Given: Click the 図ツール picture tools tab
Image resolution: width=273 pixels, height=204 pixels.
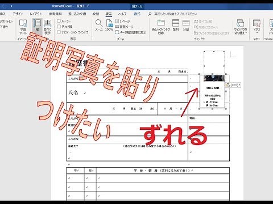Looking at the screenshot, I should [x=137, y=6].
